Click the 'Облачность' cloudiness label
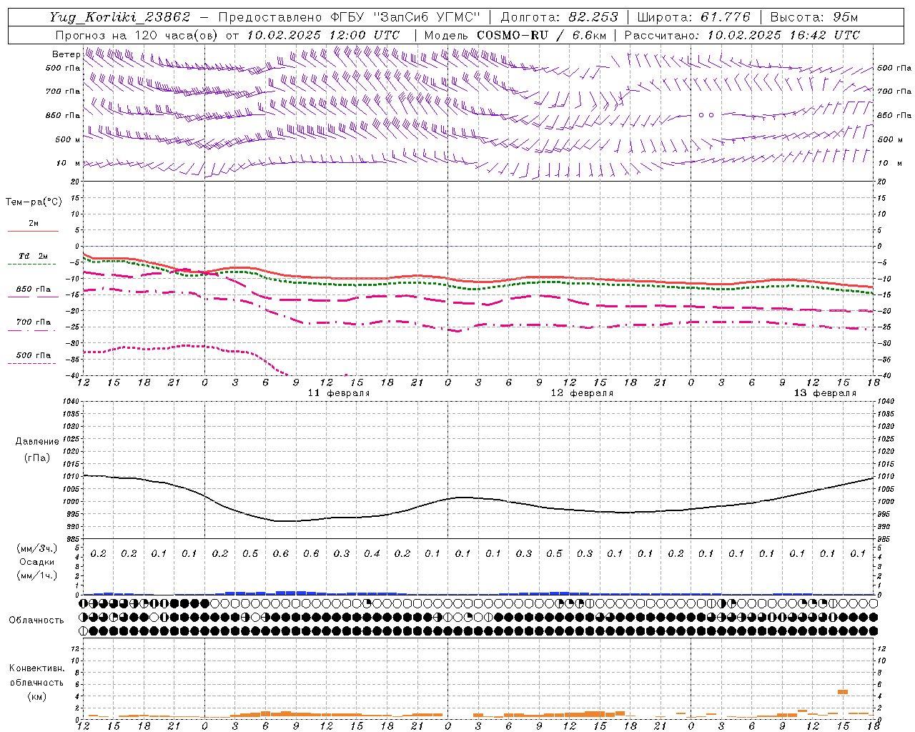 click(x=36, y=620)
